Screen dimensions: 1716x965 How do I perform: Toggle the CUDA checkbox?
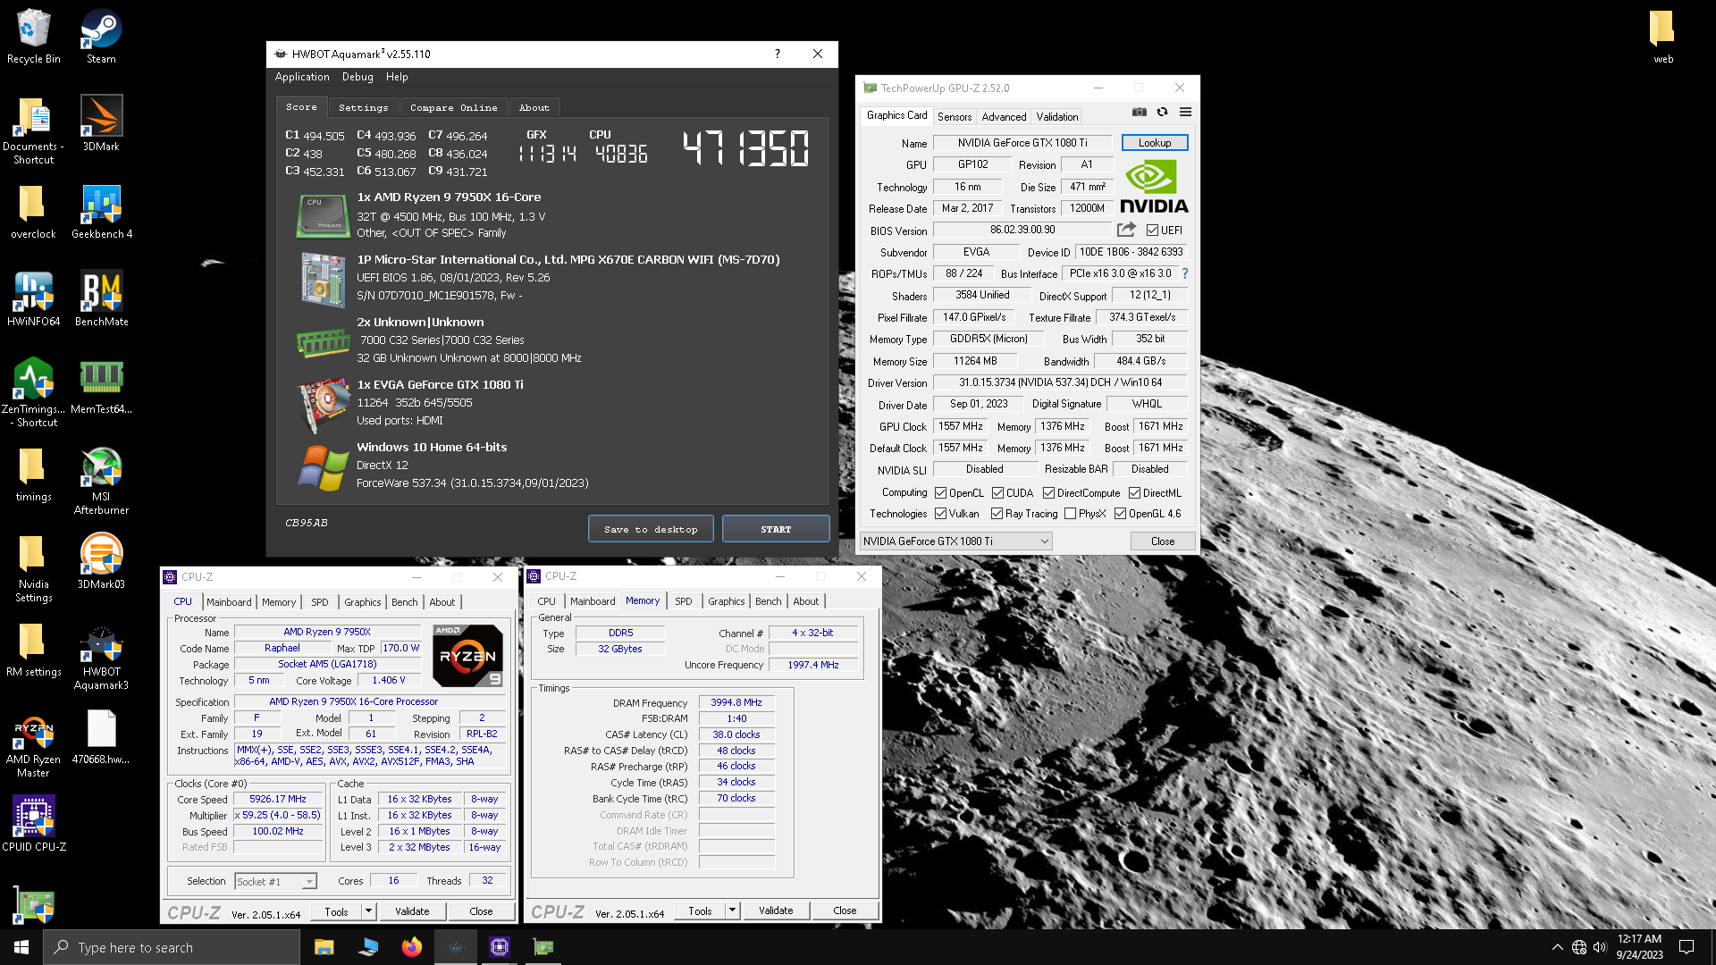(x=997, y=493)
